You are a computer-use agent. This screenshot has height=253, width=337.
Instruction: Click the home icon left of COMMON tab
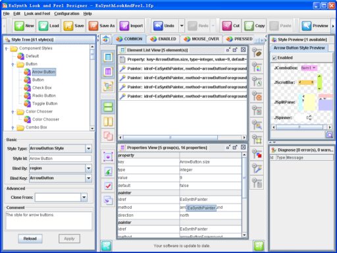(x=106, y=40)
